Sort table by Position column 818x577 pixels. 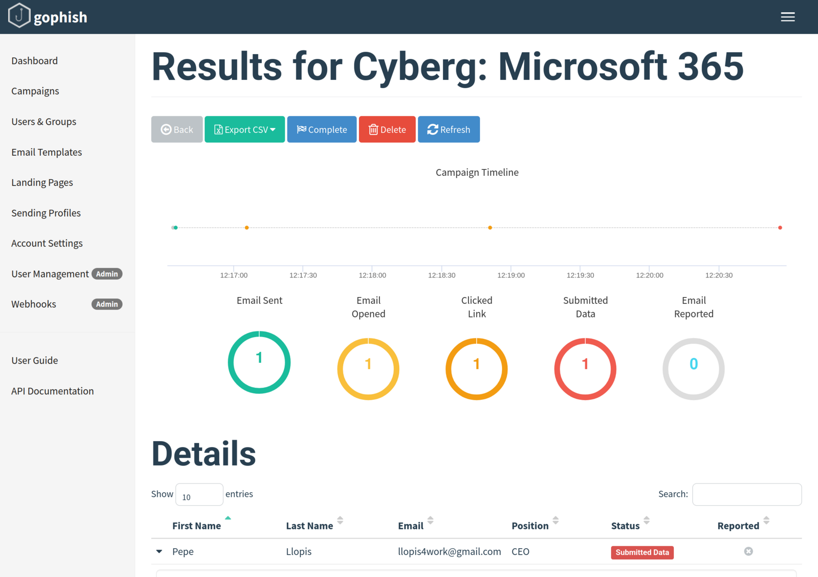point(530,526)
